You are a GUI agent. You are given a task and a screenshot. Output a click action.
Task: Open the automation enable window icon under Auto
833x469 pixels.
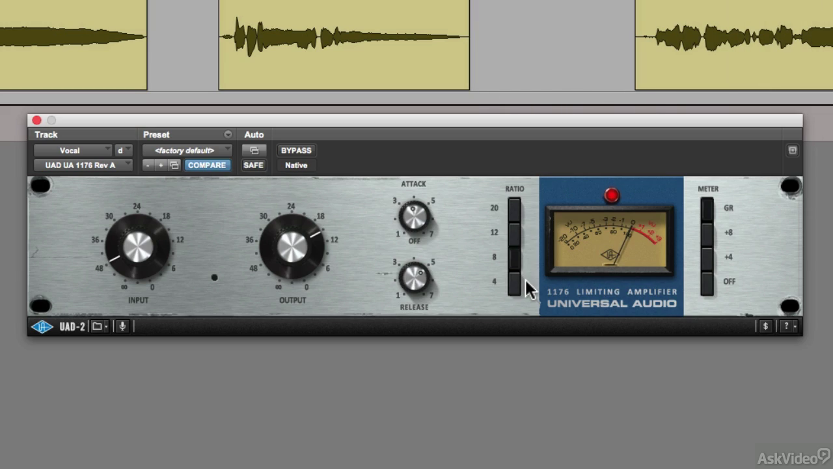tap(254, 150)
